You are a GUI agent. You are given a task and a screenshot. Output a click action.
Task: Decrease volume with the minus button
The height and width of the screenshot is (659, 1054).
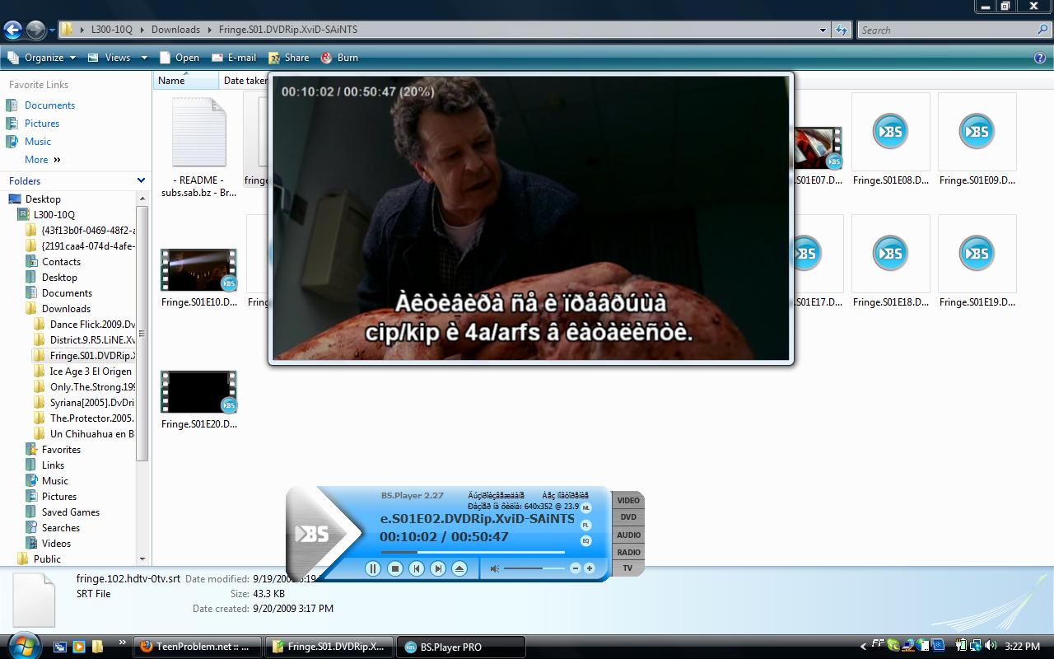tap(576, 568)
